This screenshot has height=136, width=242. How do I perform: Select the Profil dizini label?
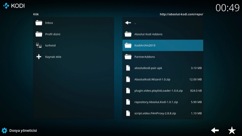click(53, 34)
